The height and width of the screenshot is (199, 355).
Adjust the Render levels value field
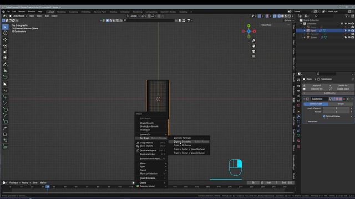337,112
